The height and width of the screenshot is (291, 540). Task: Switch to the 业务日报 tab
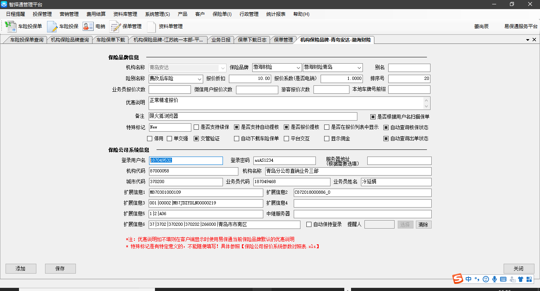coord(221,40)
